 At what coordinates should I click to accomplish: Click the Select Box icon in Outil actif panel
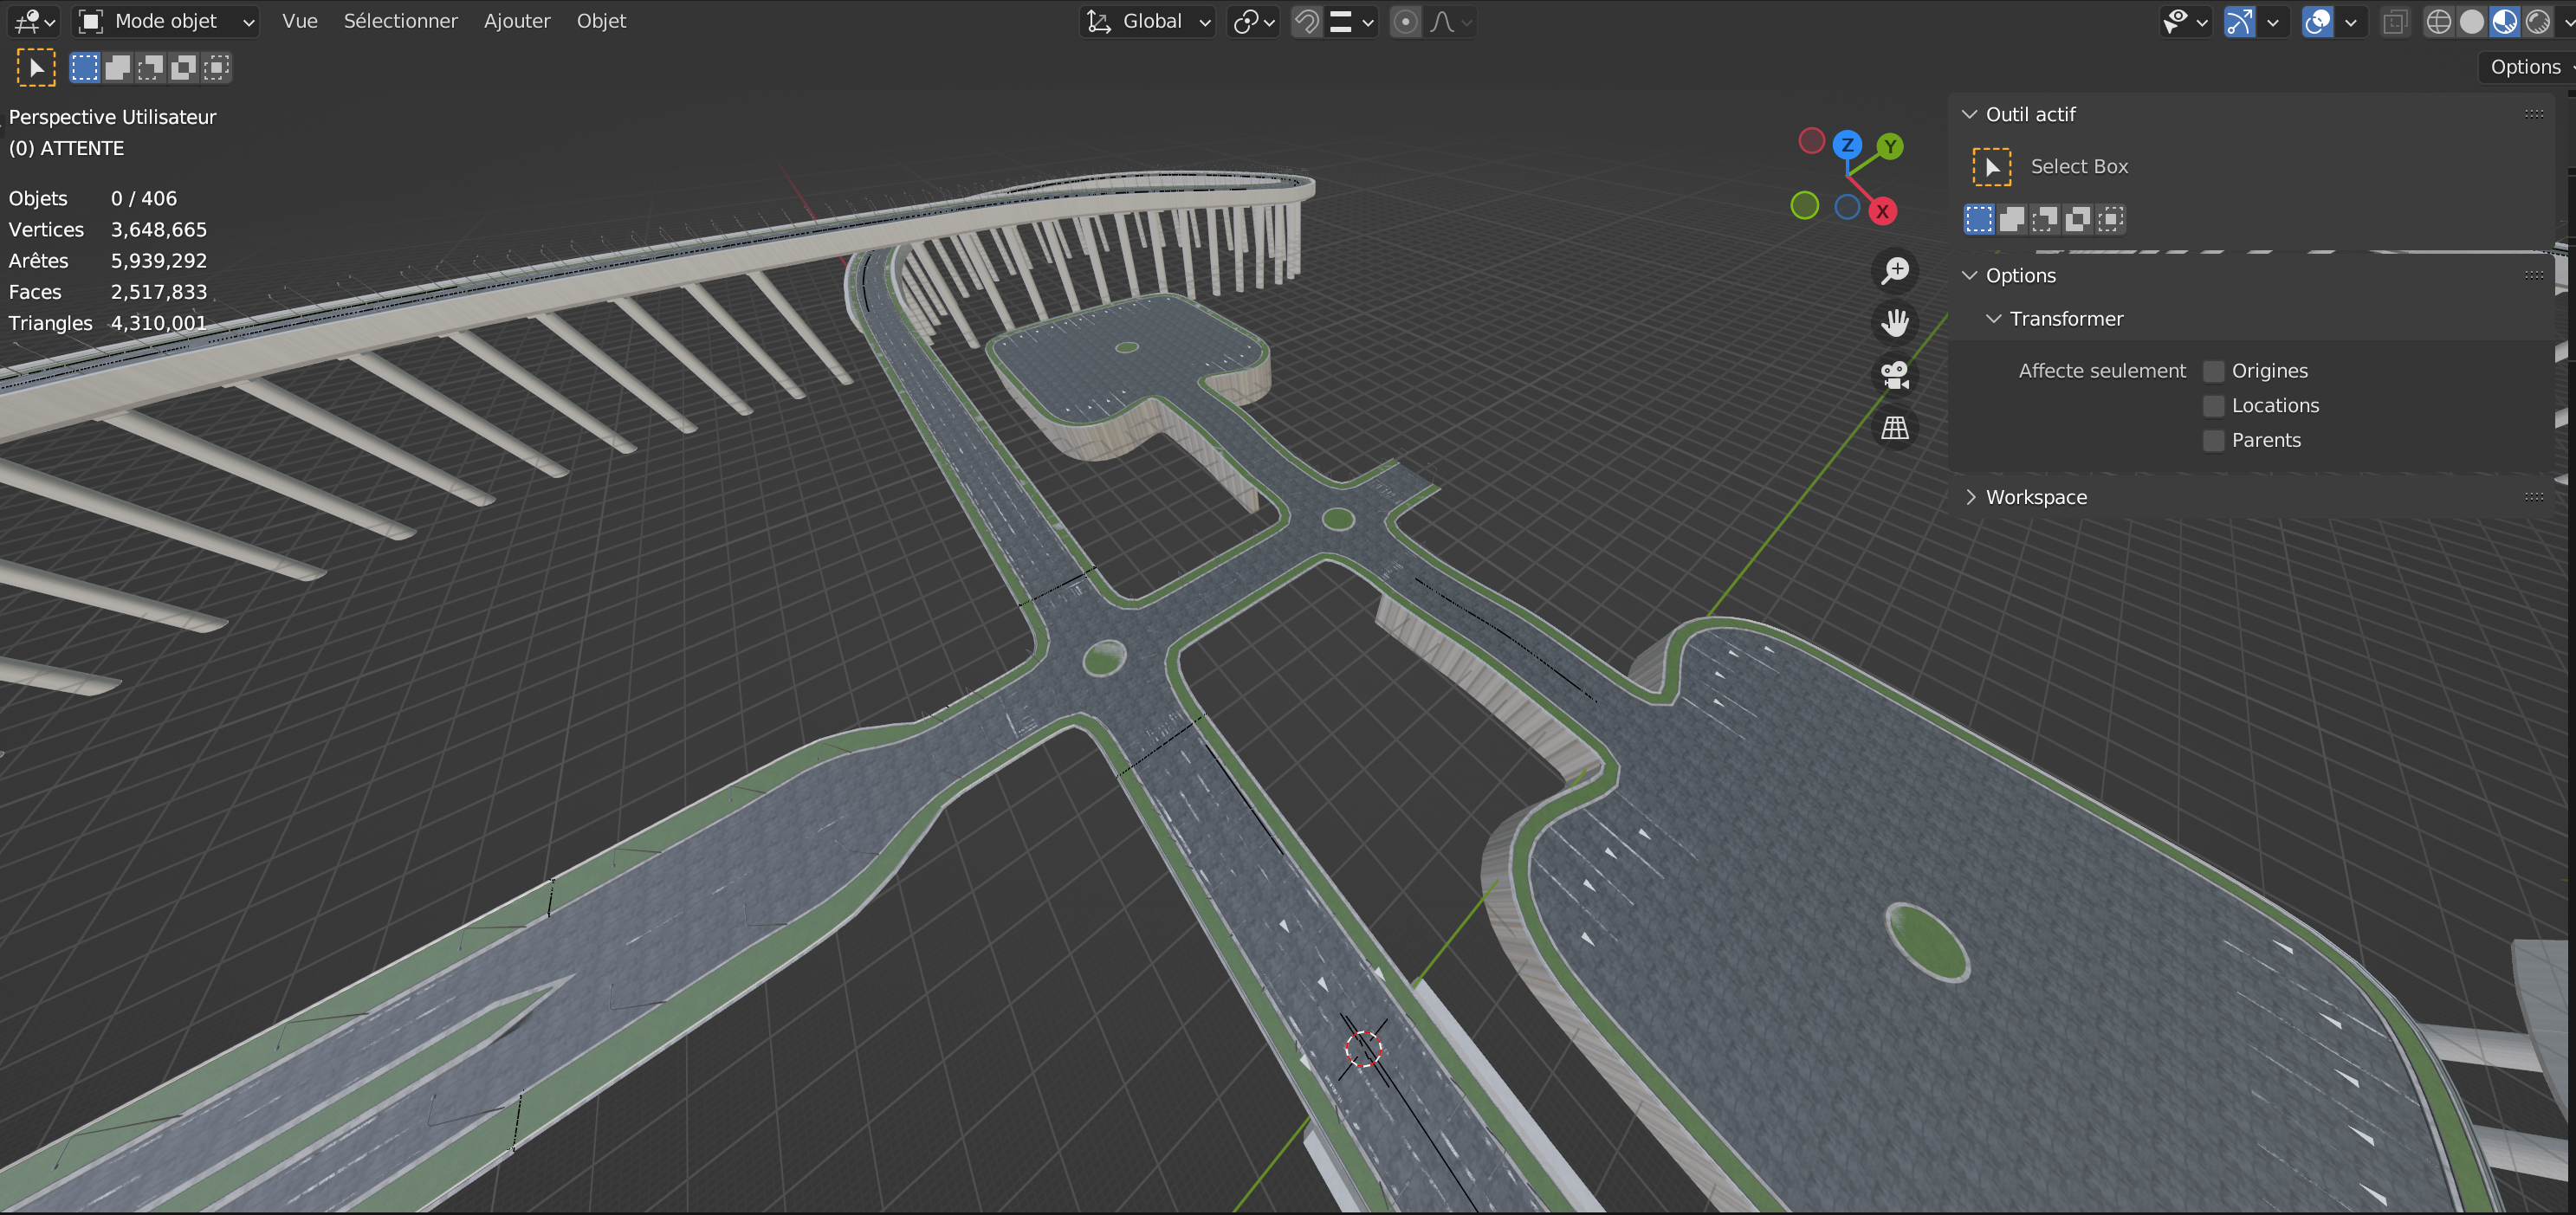[x=1991, y=166]
